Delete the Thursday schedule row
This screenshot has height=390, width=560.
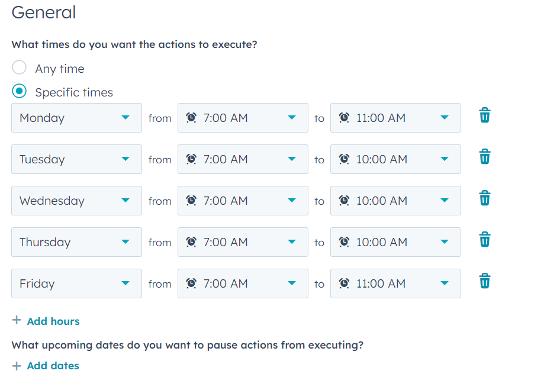485,240
